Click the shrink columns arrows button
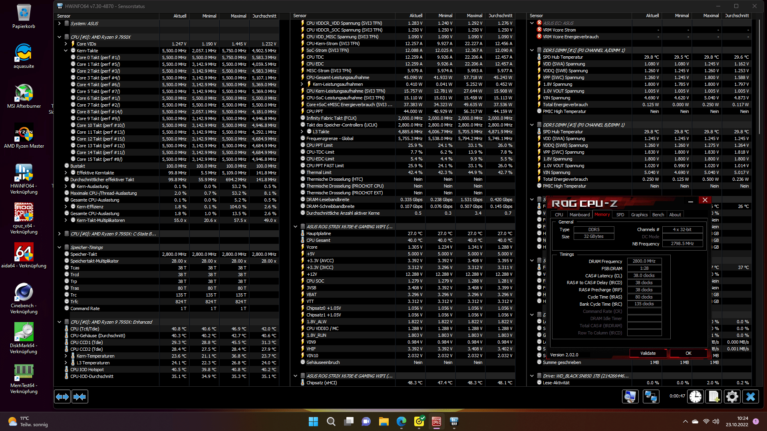Screen dimensions: 767x431 [79, 397]
